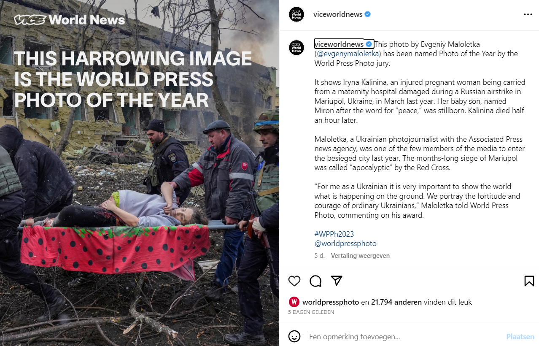The height and width of the screenshot is (346, 539).
Task: Open the three-dots more options menu
Action: (528, 14)
